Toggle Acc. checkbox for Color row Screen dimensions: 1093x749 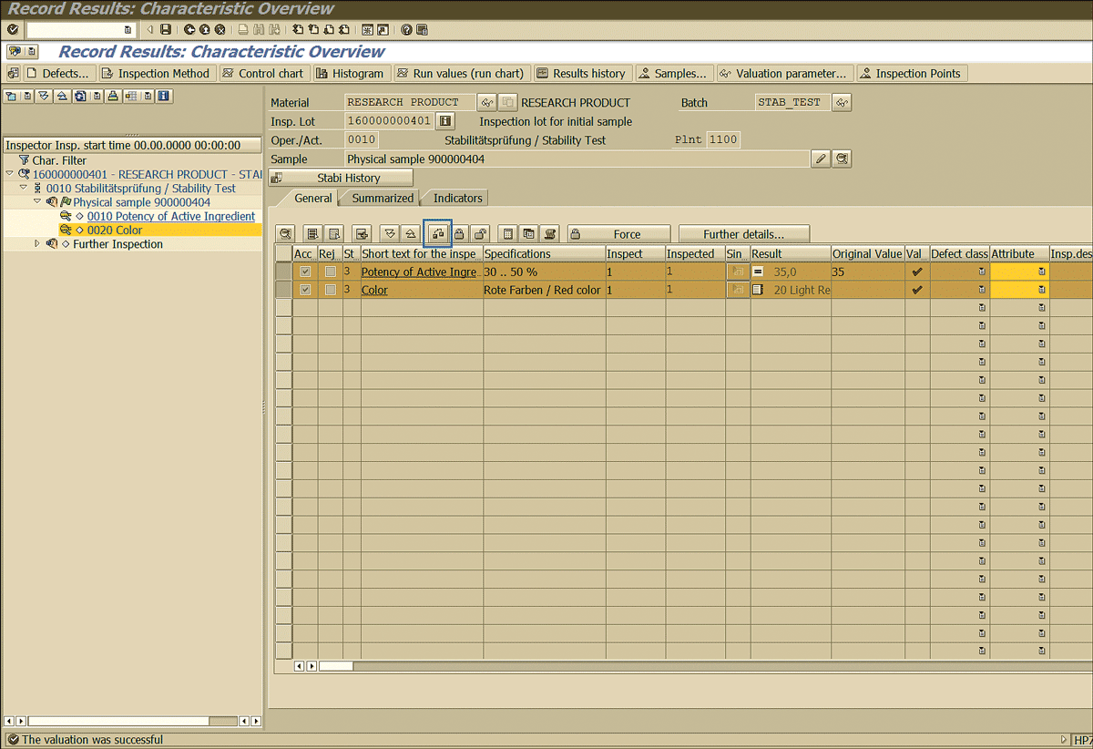click(x=305, y=290)
